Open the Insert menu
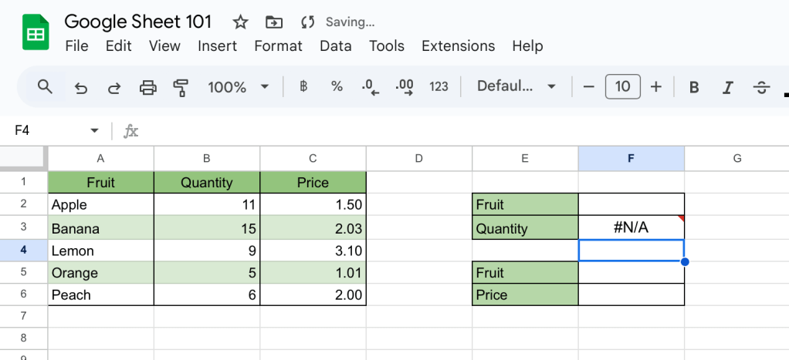This screenshot has height=360, width=789. click(217, 46)
